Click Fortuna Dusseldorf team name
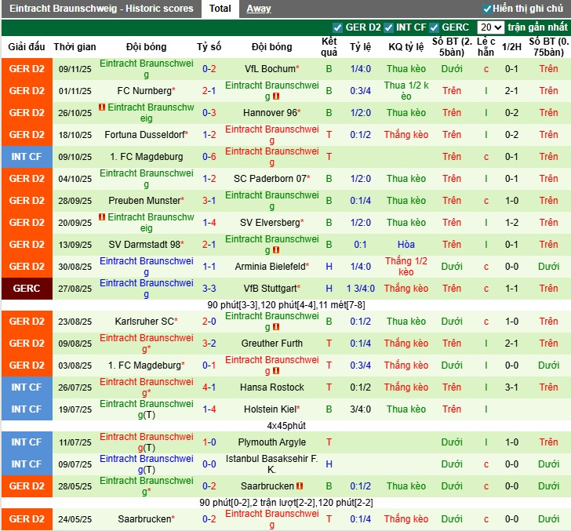Screen dimensions: 571x531 pyautogui.click(x=146, y=135)
